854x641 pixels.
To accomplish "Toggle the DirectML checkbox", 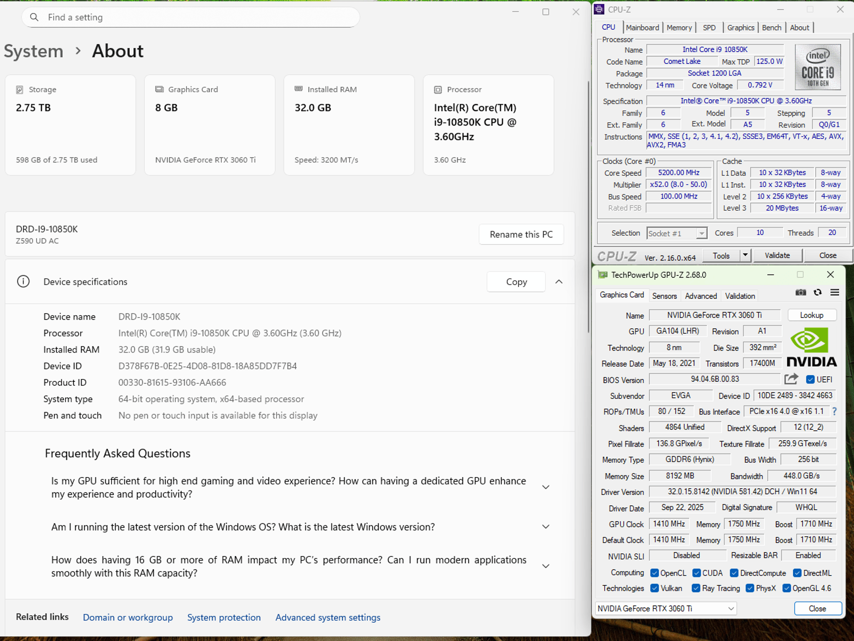I will pyautogui.click(x=797, y=573).
